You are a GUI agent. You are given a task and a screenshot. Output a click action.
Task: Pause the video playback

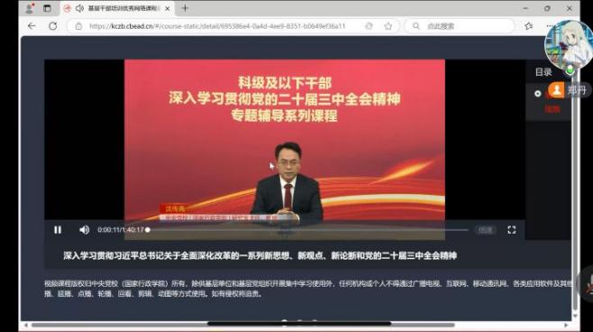point(58,230)
